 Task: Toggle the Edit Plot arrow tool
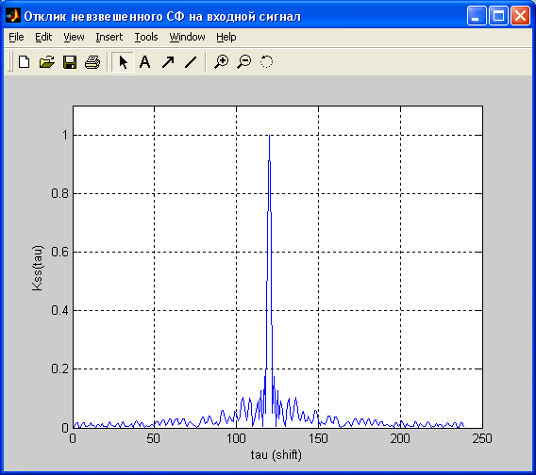click(123, 62)
